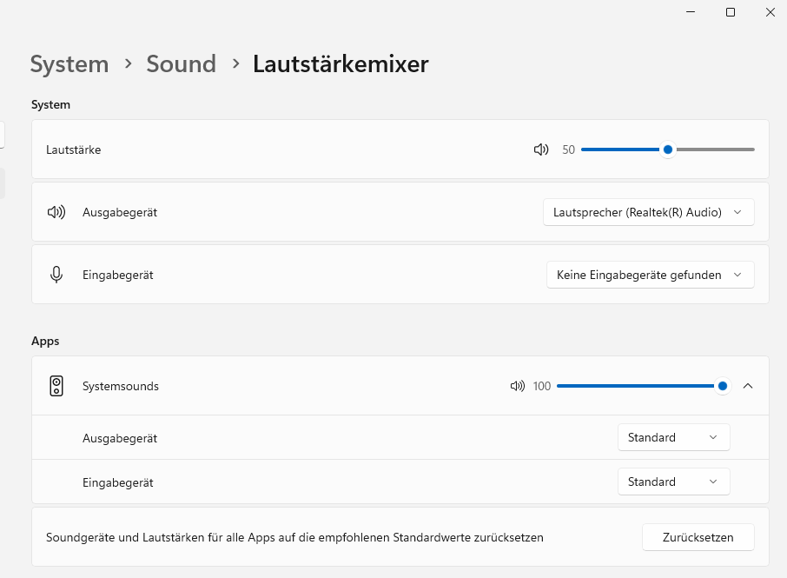Viewport: 787px width, 578px height.
Task: Collapse the Systemsounds section chevron
Action: click(748, 386)
